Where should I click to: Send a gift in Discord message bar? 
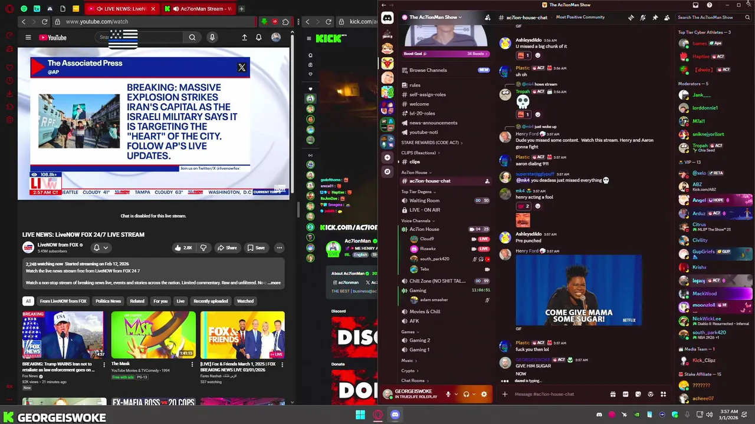pyautogui.click(x=613, y=394)
